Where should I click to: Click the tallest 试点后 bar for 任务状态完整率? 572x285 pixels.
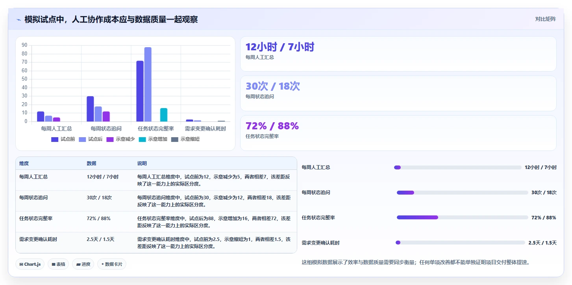(148, 84)
